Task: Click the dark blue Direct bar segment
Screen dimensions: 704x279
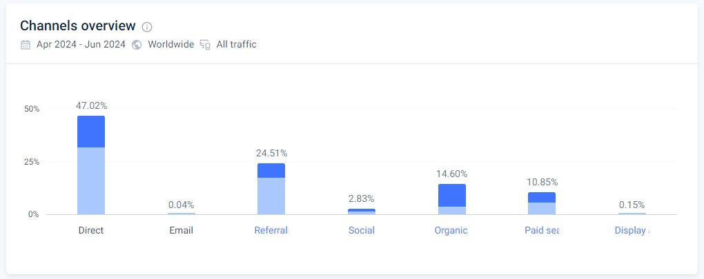Action: [91, 132]
